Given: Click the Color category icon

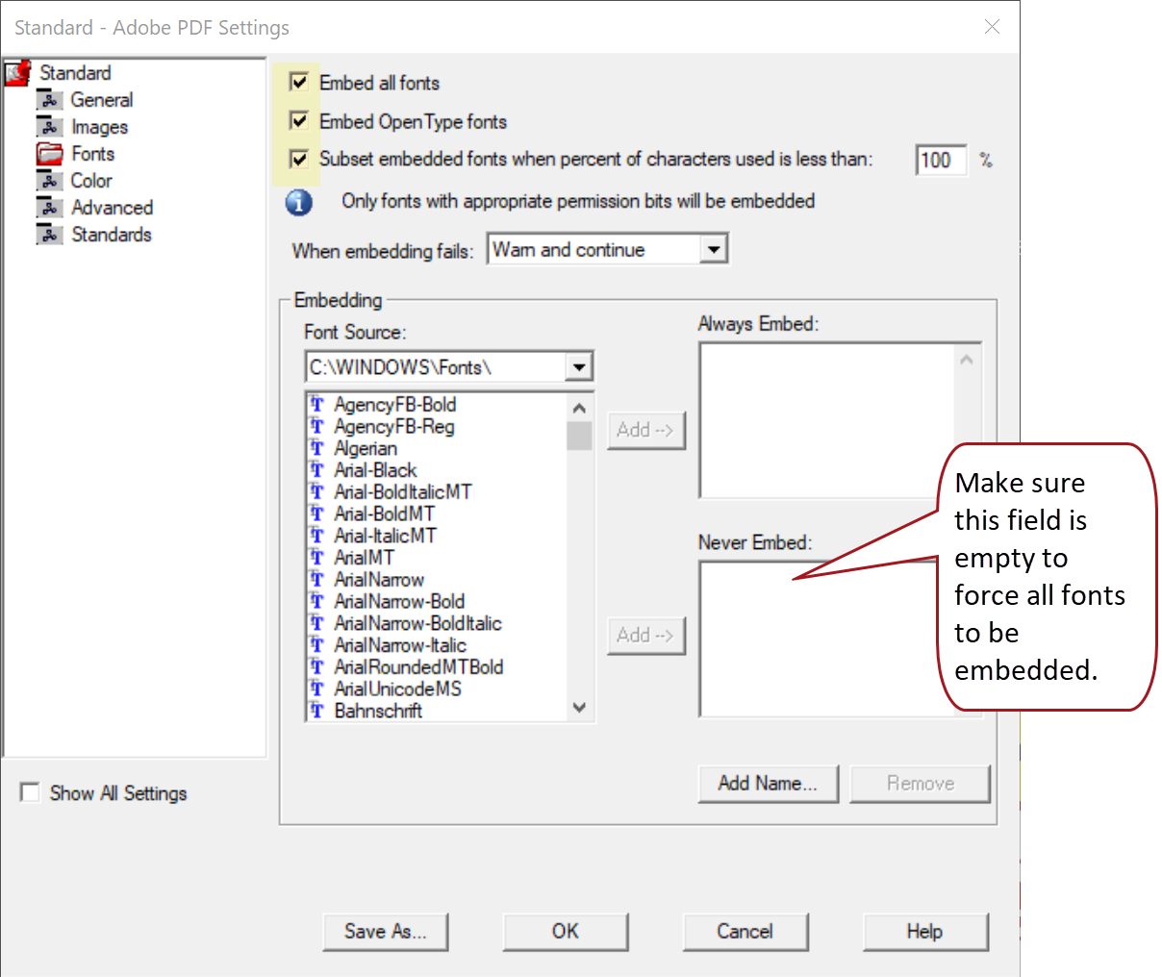Looking at the screenshot, I should (x=50, y=181).
